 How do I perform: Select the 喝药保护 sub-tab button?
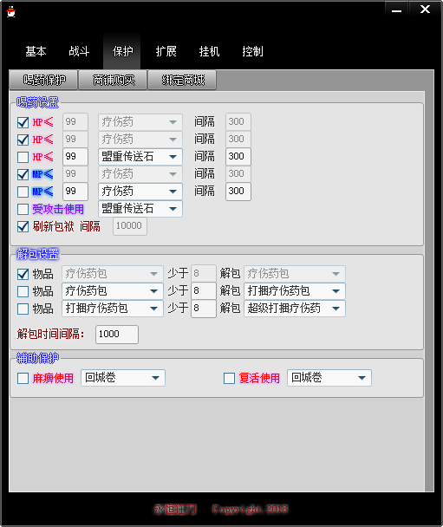(44, 80)
